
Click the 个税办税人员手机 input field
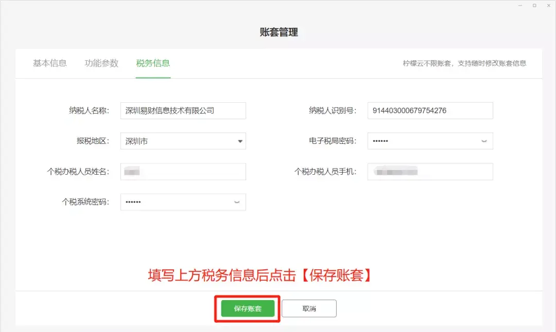[430, 172]
